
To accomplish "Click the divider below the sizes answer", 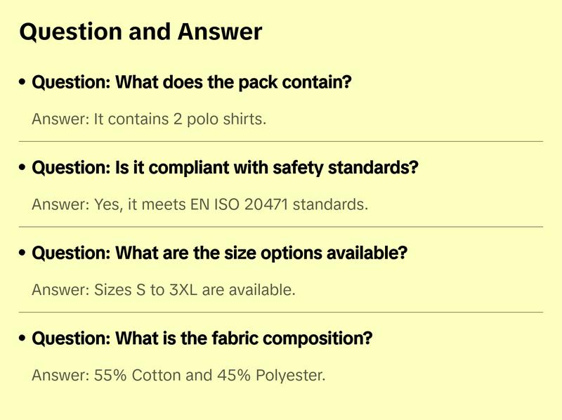I will point(281,312).
